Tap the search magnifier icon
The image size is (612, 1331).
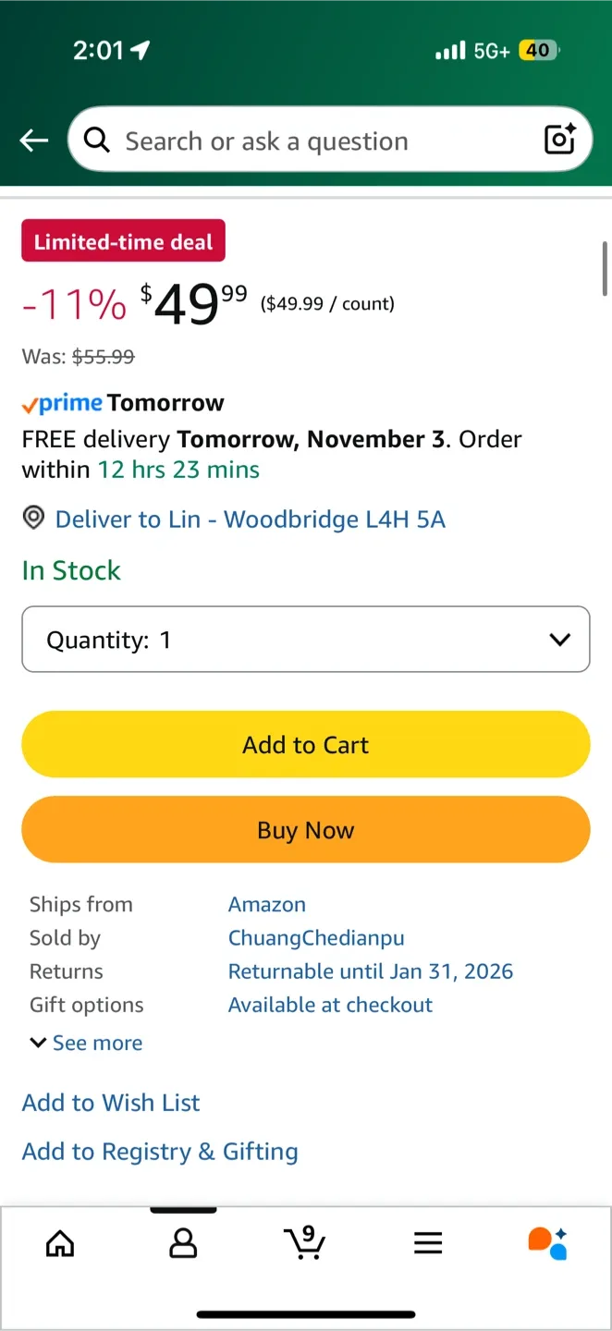pyautogui.click(x=96, y=140)
